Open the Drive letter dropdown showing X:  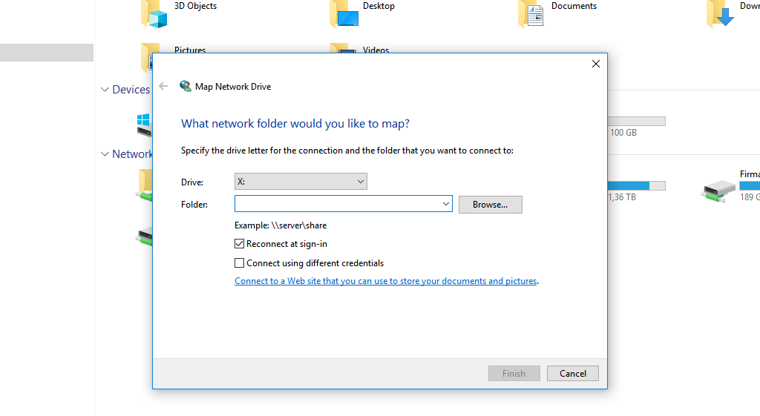click(x=301, y=182)
